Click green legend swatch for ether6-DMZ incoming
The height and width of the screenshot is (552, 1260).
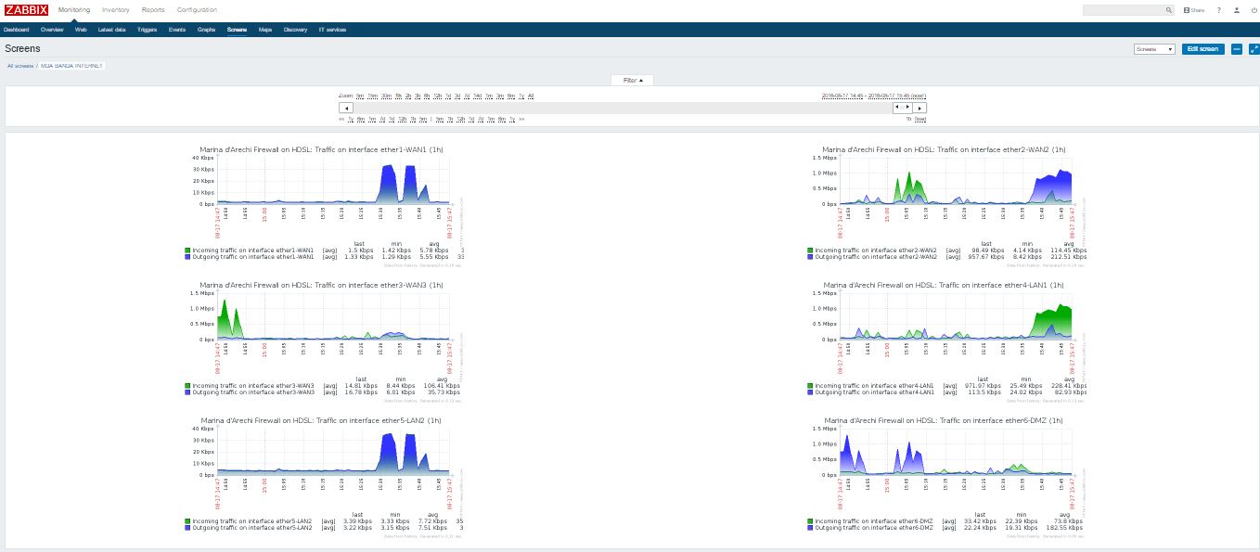tap(810, 521)
